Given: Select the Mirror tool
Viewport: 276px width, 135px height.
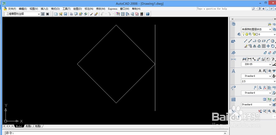Looking at the screenshot, I should (254, 46).
